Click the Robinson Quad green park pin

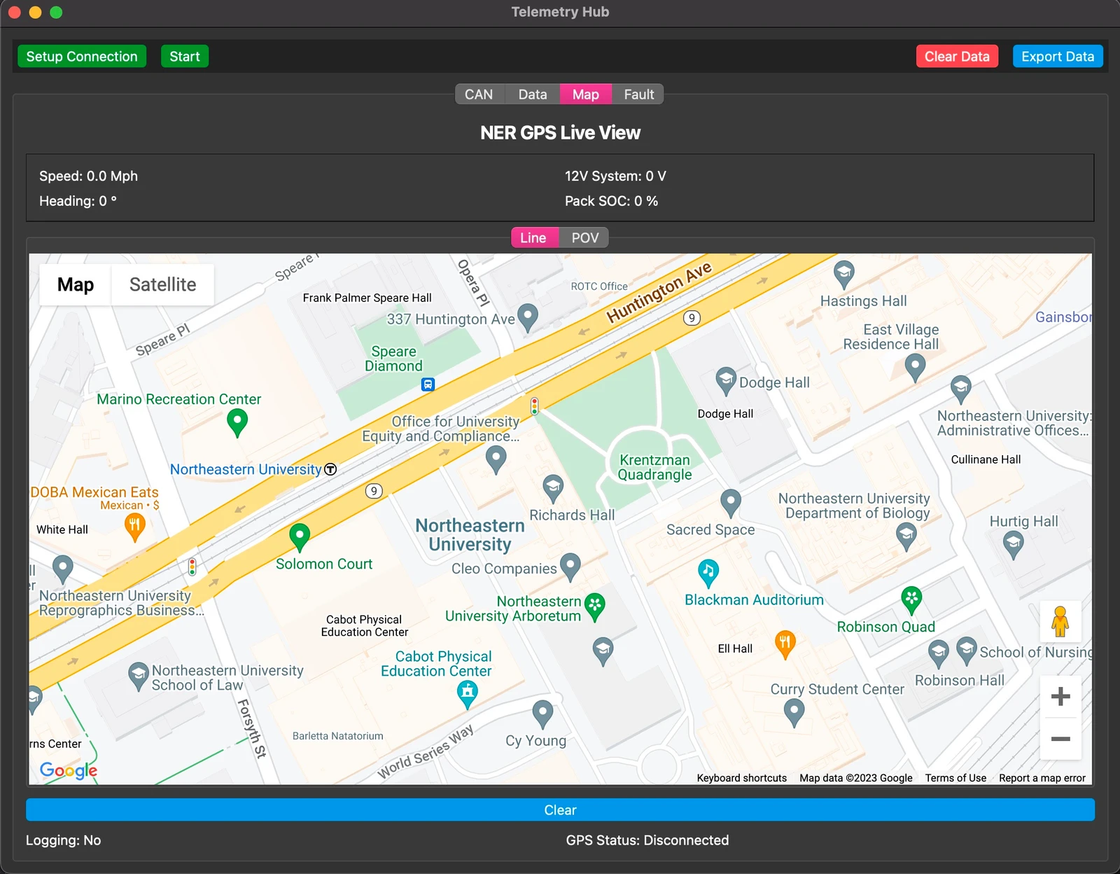(x=911, y=600)
